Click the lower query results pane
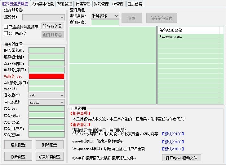226x165 pixels. (x=113, y=84)
